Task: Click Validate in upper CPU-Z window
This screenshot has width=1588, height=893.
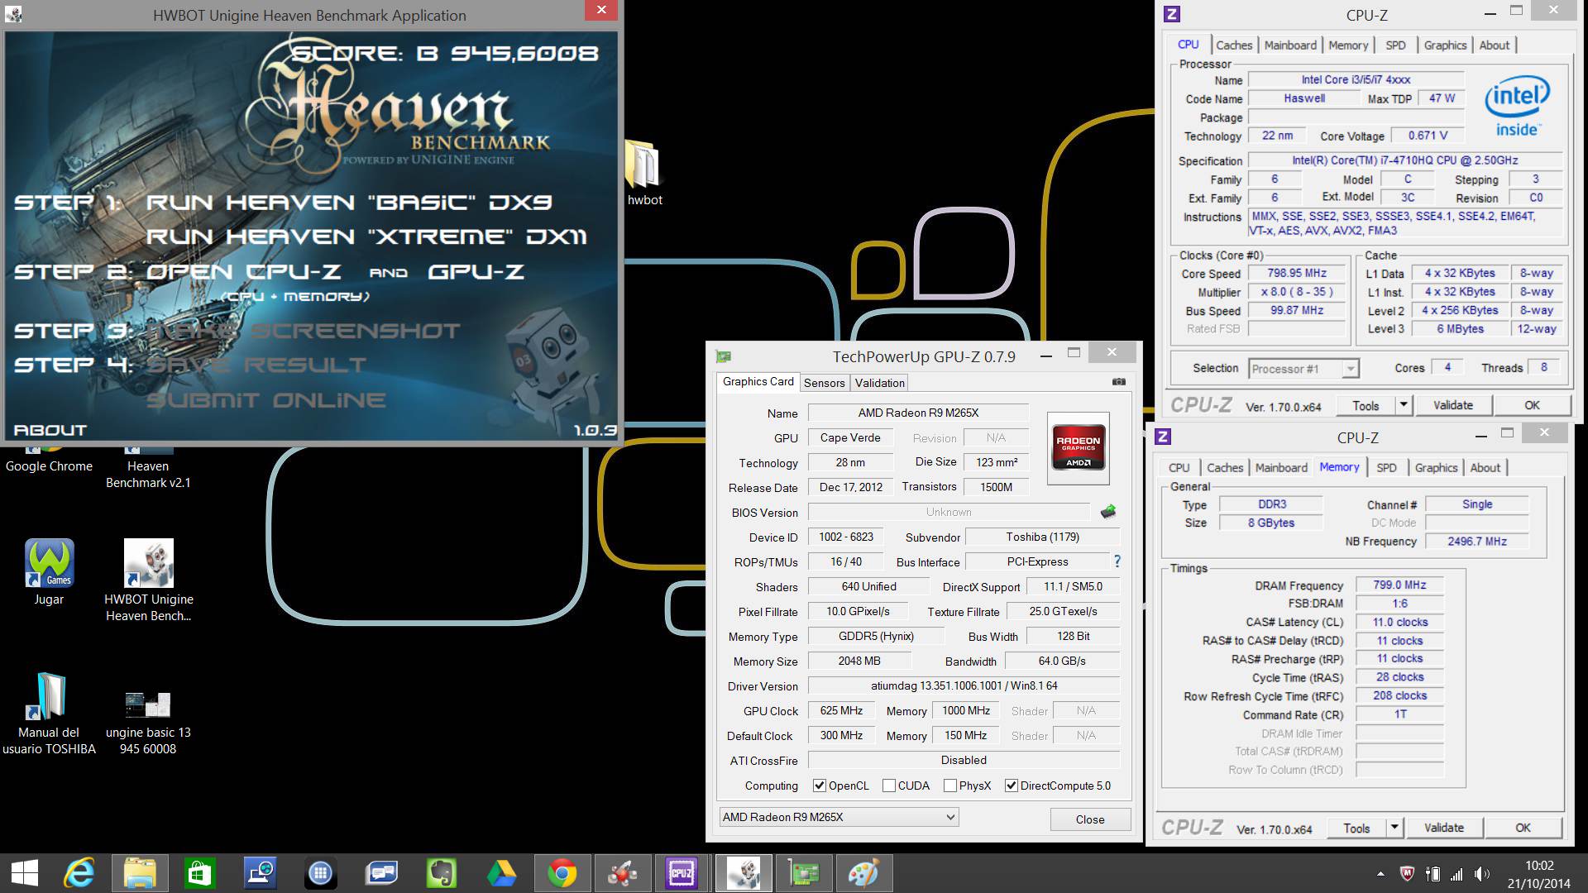Action: [x=1452, y=405]
